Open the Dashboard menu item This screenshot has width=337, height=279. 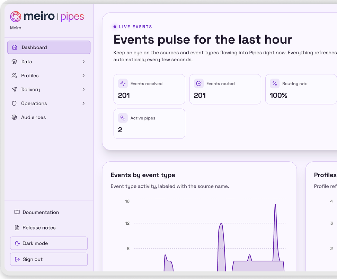click(x=49, y=47)
